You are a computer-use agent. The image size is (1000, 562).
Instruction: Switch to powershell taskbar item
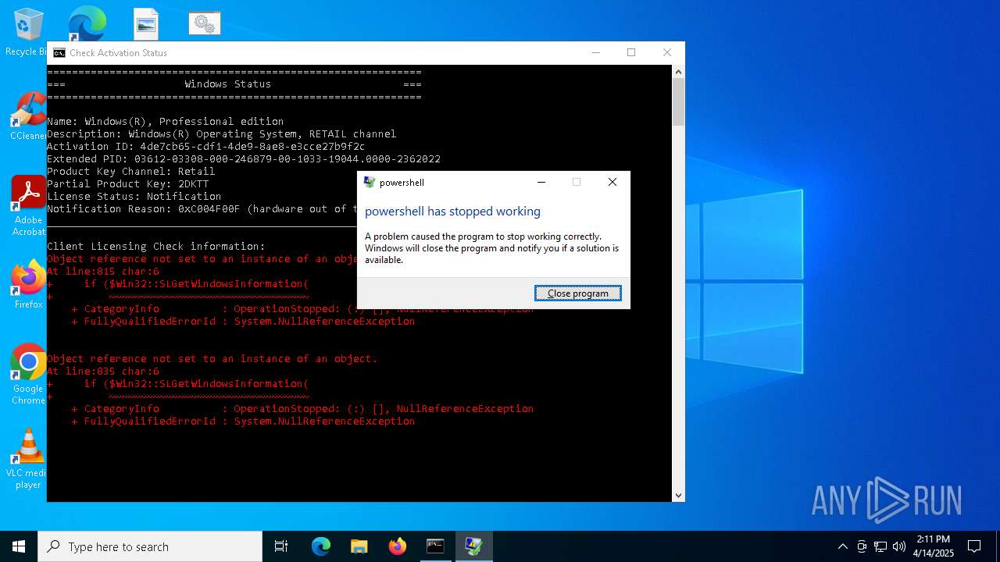click(473, 546)
